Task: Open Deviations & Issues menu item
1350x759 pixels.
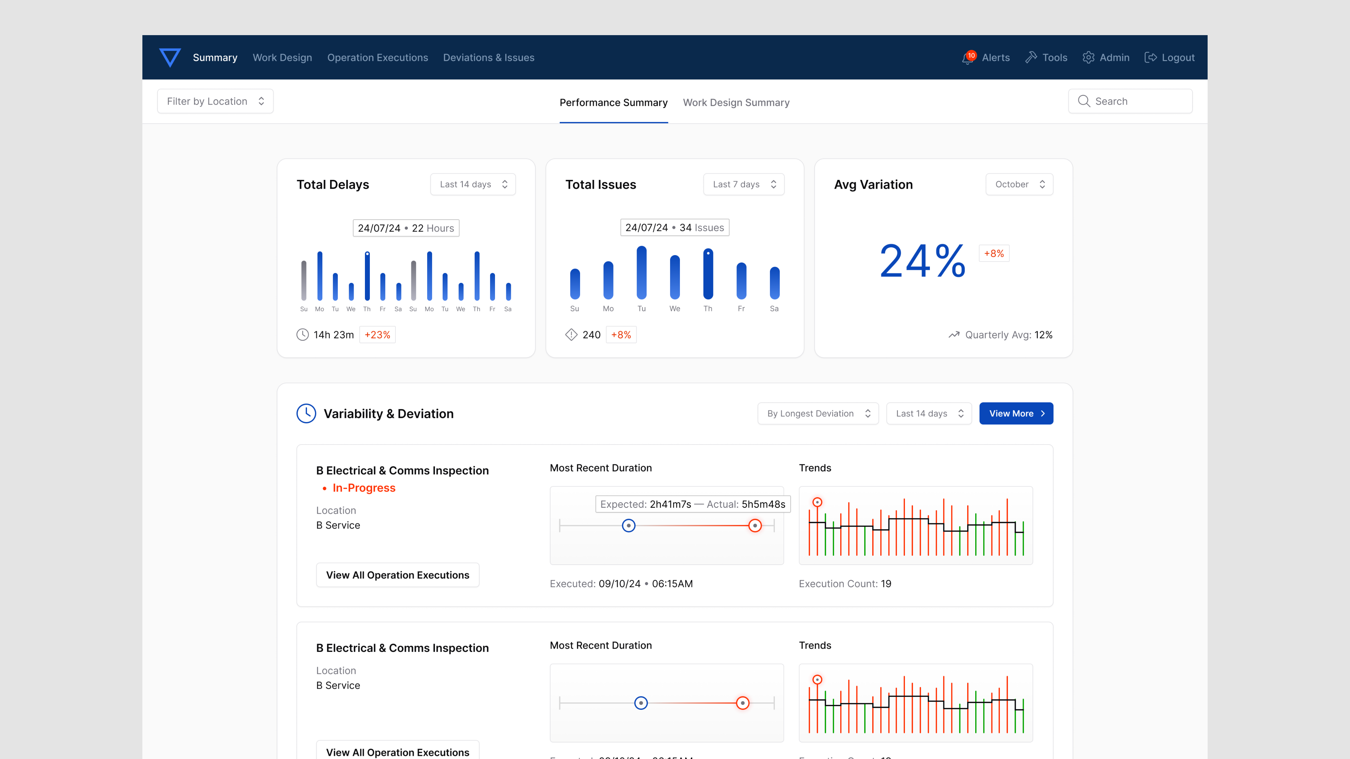Action: 488,58
